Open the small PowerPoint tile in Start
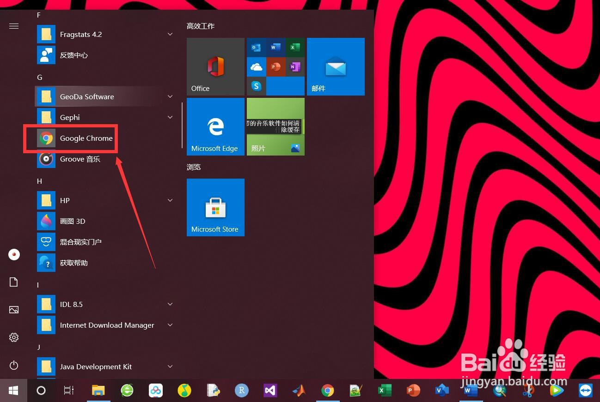Image resolution: width=600 pixels, height=402 pixels. pyautogui.click(x=276, y=66)
